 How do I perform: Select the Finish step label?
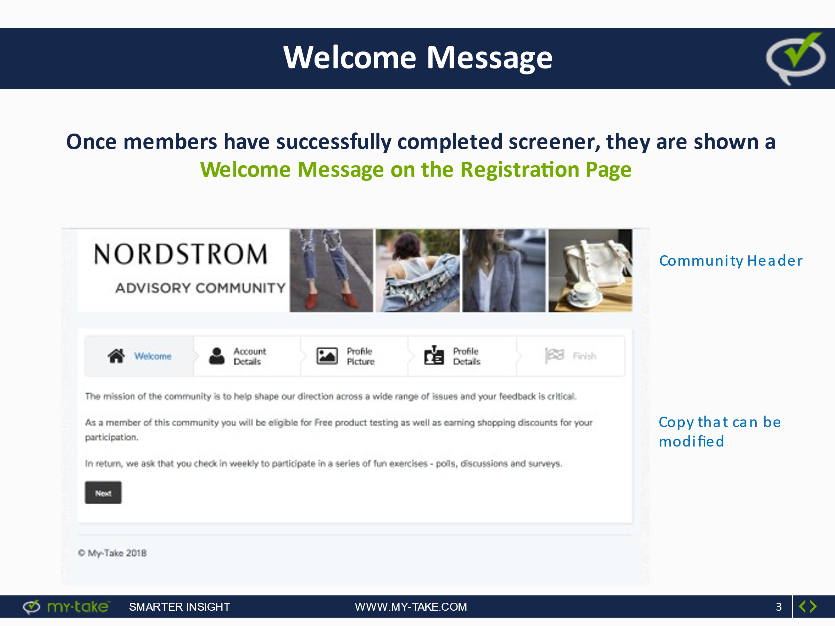click(584, 356)
